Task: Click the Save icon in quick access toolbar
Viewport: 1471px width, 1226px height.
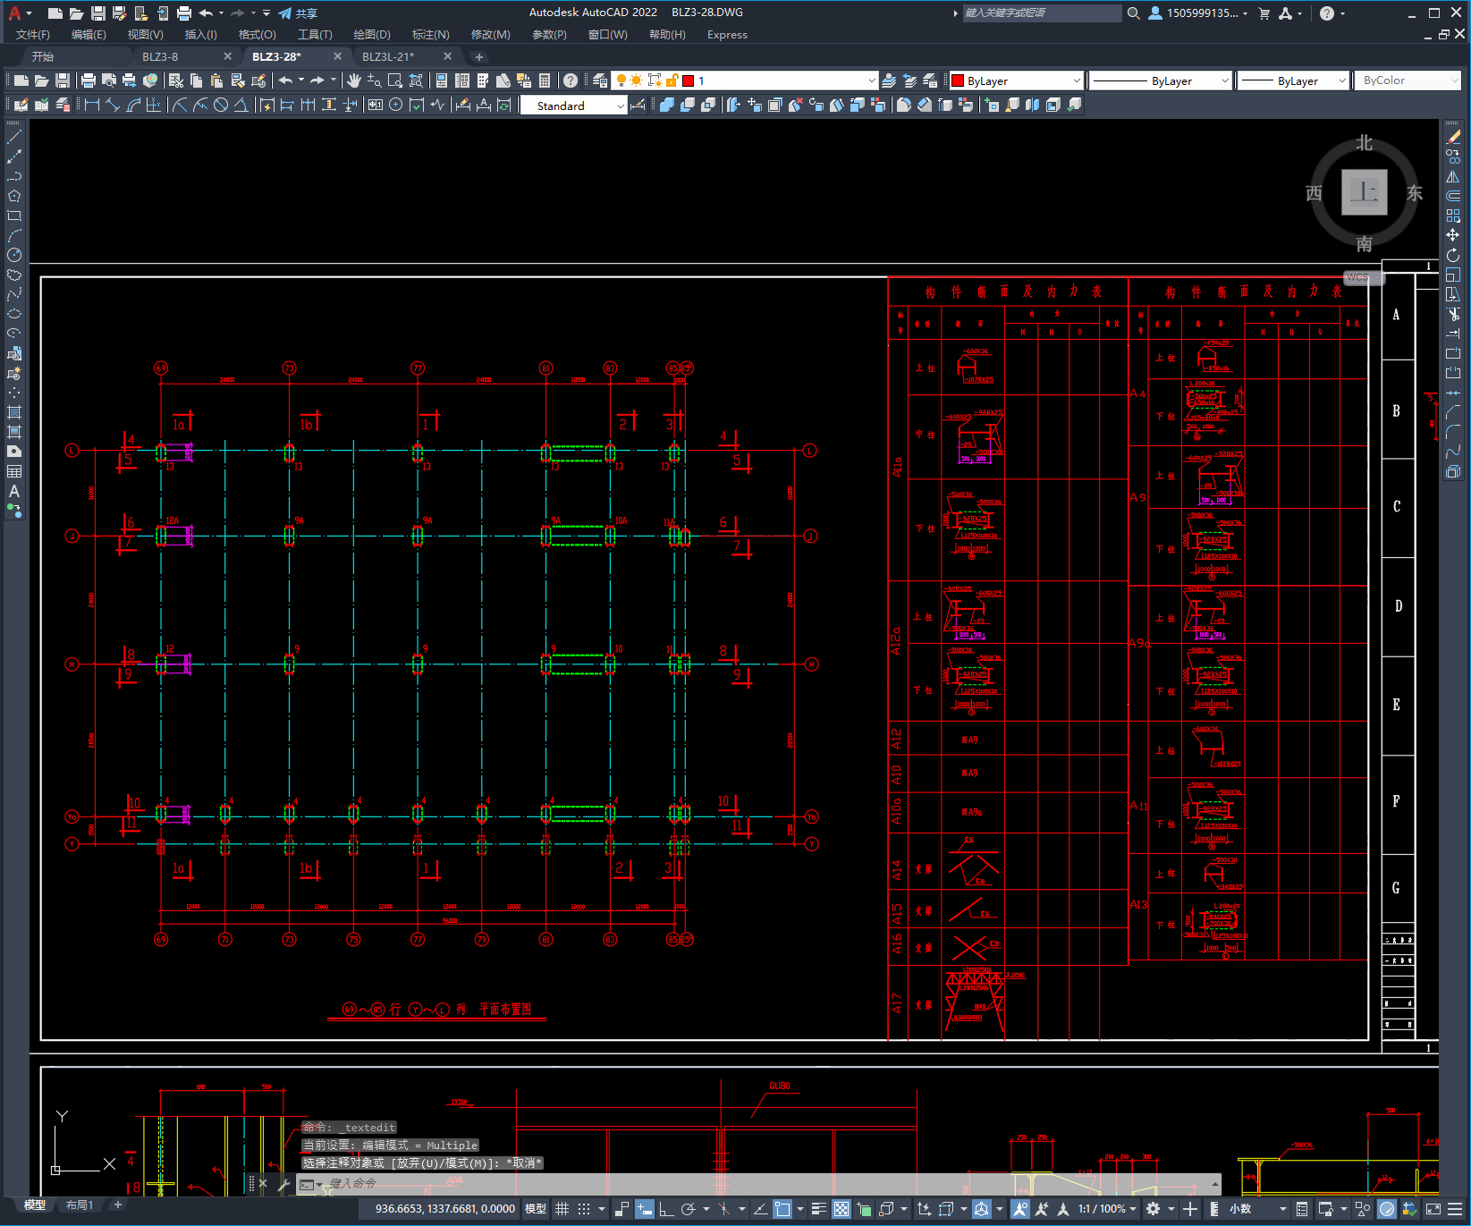Action: 98,13
